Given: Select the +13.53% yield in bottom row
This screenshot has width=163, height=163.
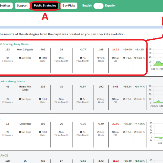Looking at the screenshot, I should [140, 161].
